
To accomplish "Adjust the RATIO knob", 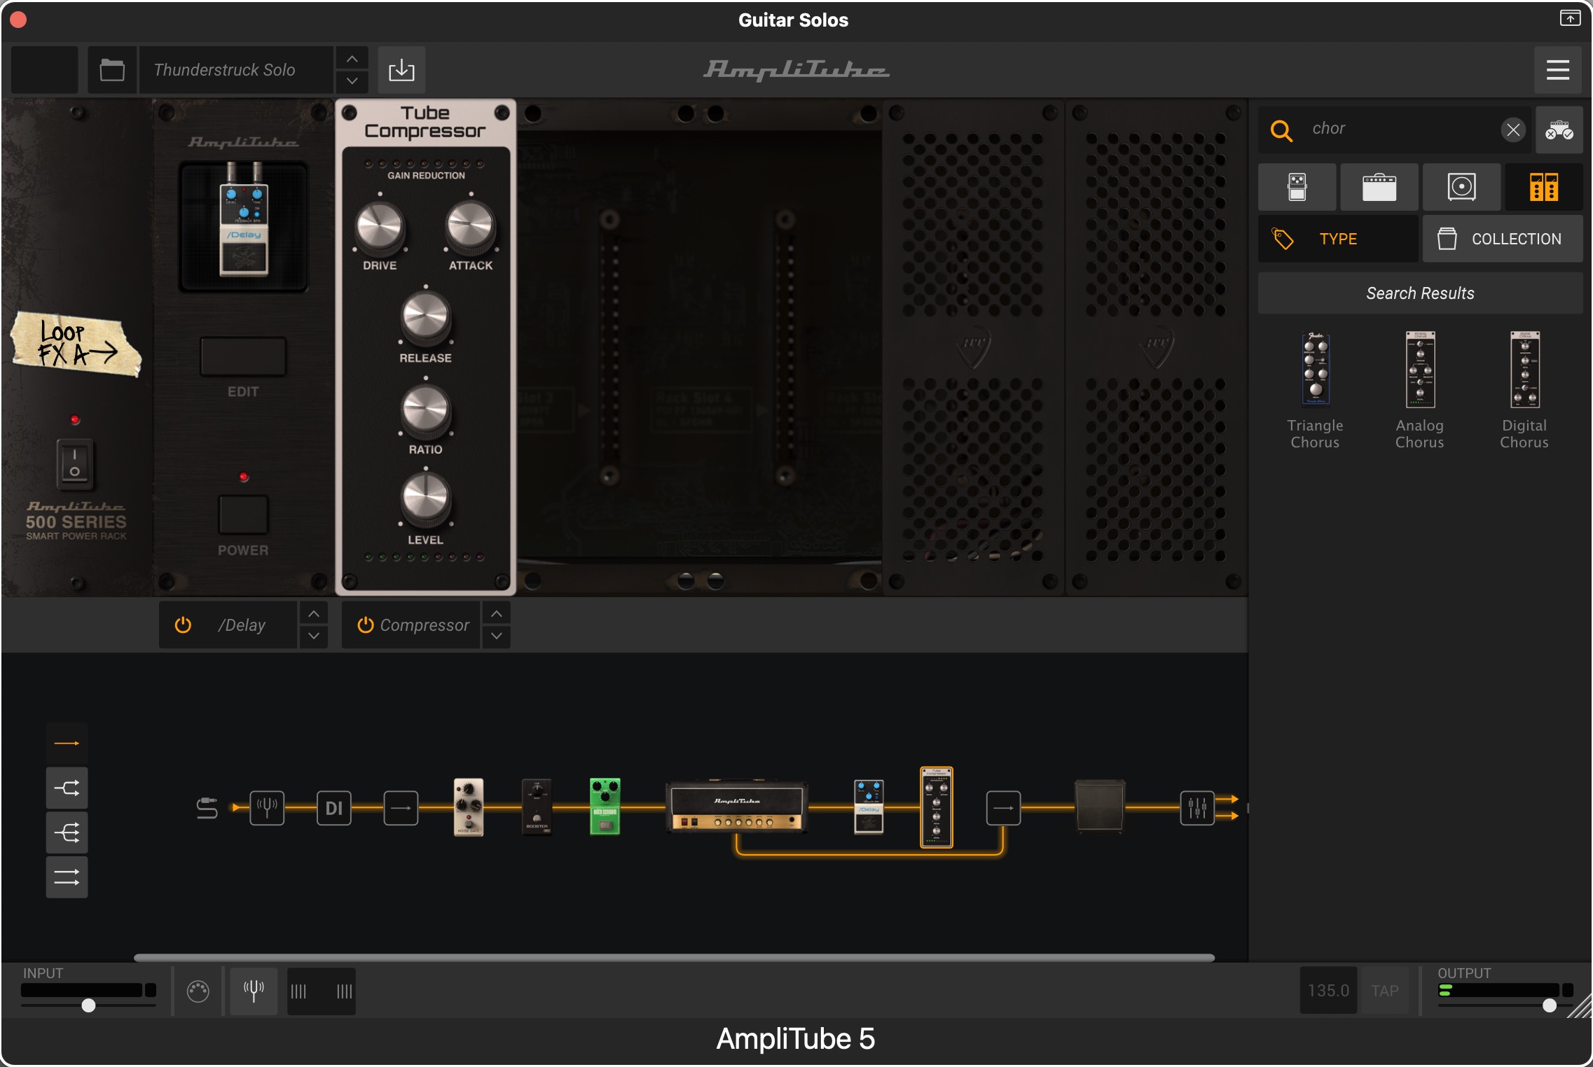I will 425,410.
